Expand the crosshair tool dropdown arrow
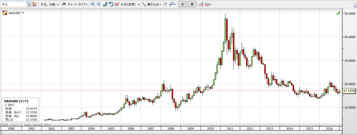Screen dimensions: 357x135 [x=175, y=5]
